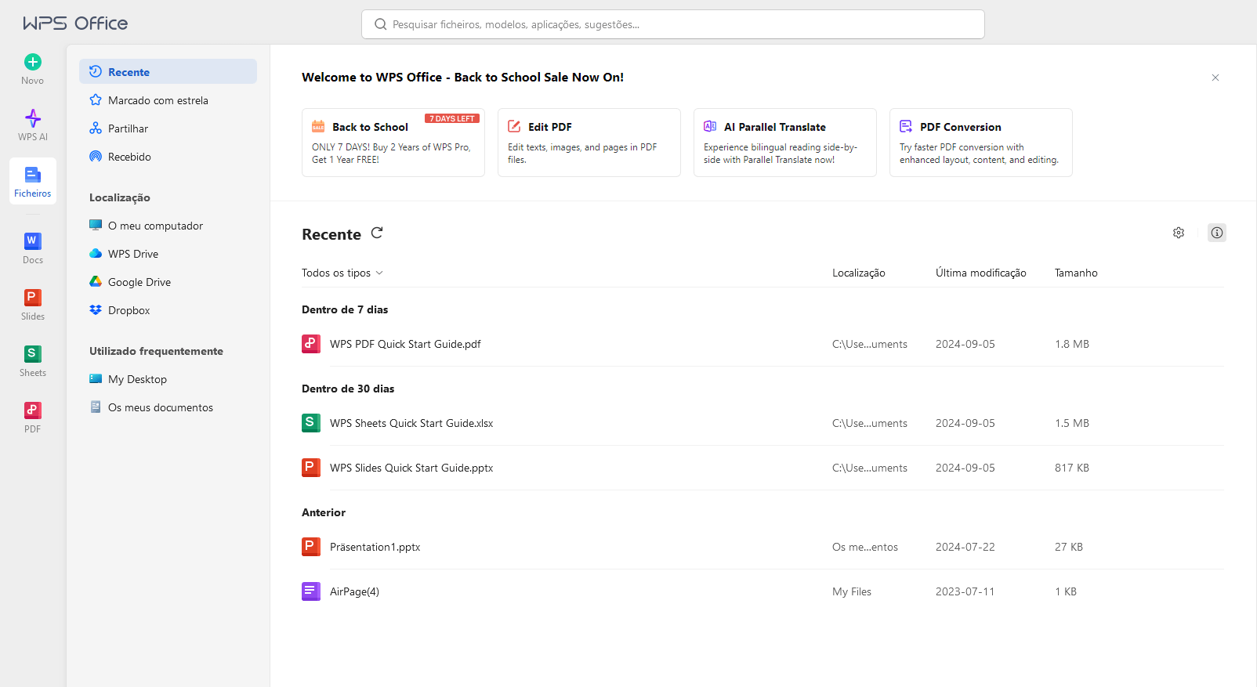The width and height of the screenshot is (1257, 687).
Task: Click the Google Drive icon
Action: 96,282
